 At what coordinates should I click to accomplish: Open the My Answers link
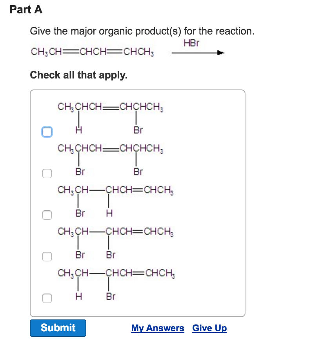click(x=158, y=328)
